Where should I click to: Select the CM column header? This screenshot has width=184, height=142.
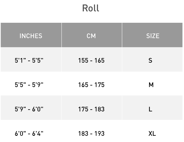click(x=91, y=36)
